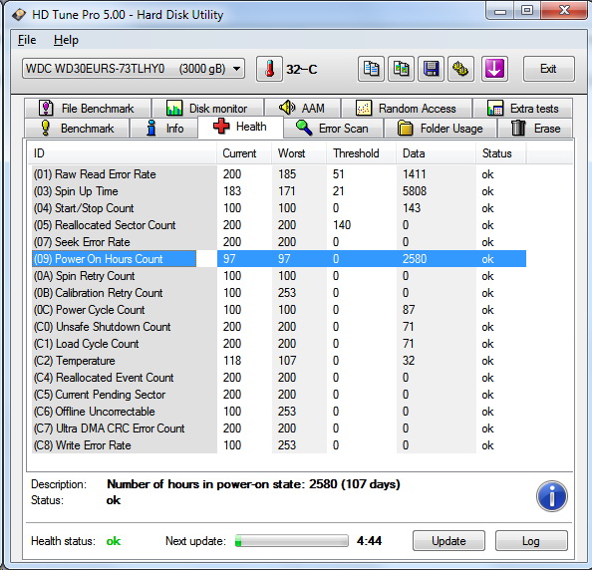Select the Seek Error Rate row
The width and height of the screenshot is (592, 570).
279,242
